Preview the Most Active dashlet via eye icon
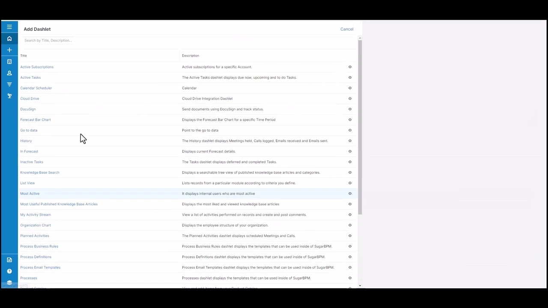Image resolution: width=548 pixels, height=308 pixels. tap(350, 193)
